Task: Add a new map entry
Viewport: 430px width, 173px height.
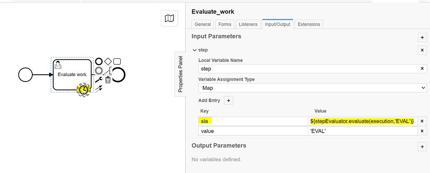Action: pos(228,101)
